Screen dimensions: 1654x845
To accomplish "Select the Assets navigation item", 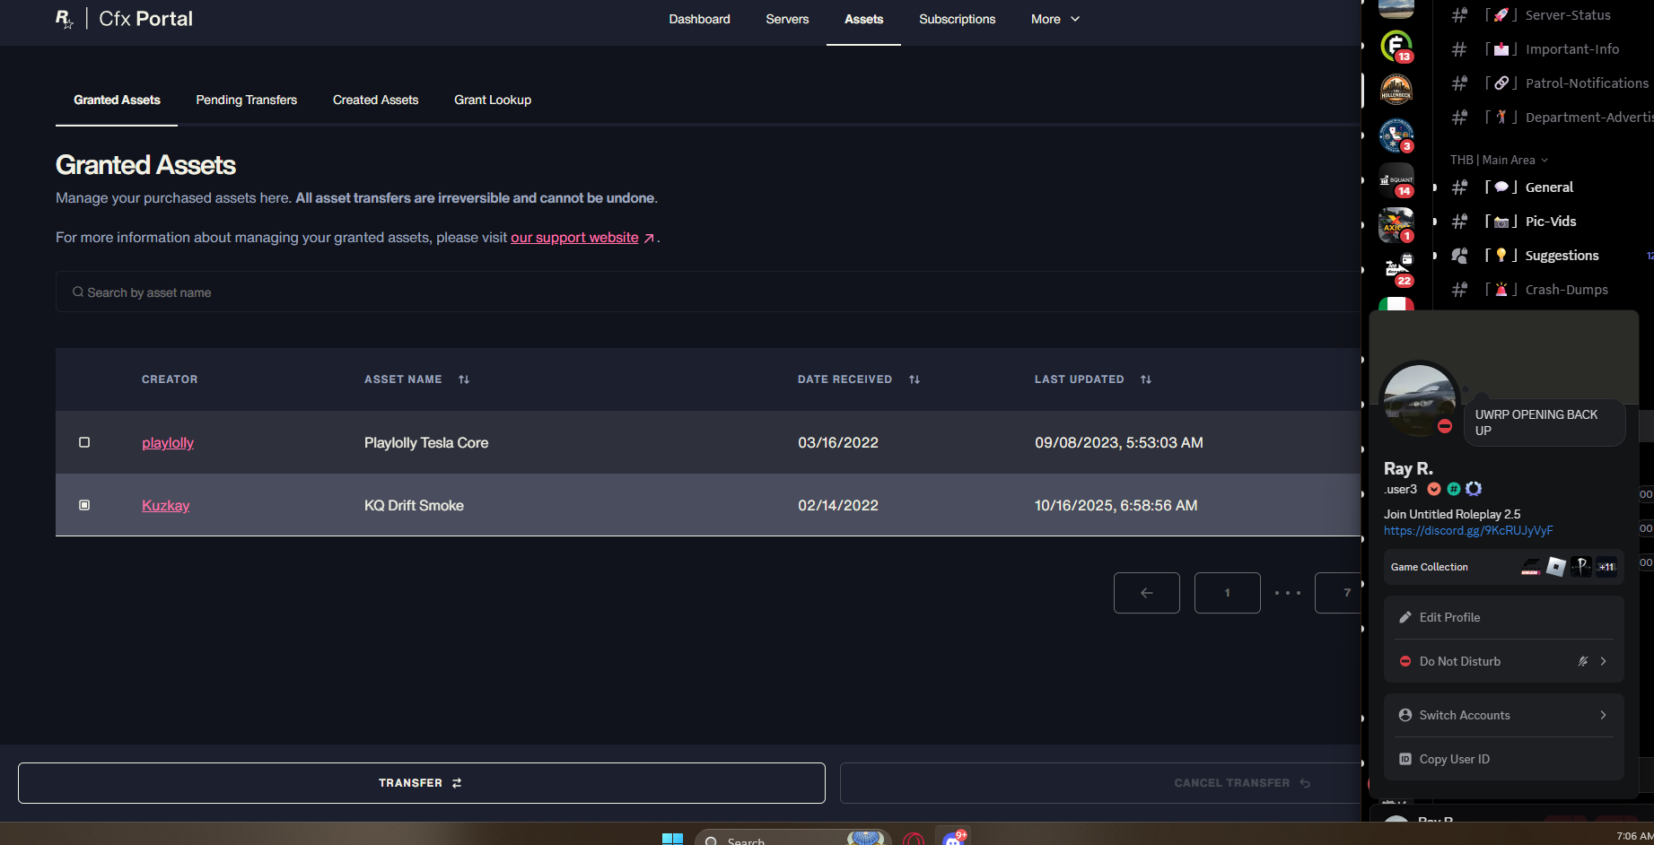I will pyautogui.click(x=863, y=19).
